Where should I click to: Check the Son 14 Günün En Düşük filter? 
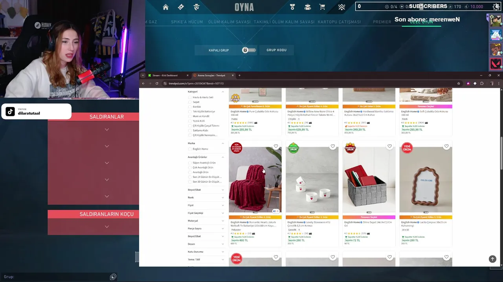tap(190, 177)
